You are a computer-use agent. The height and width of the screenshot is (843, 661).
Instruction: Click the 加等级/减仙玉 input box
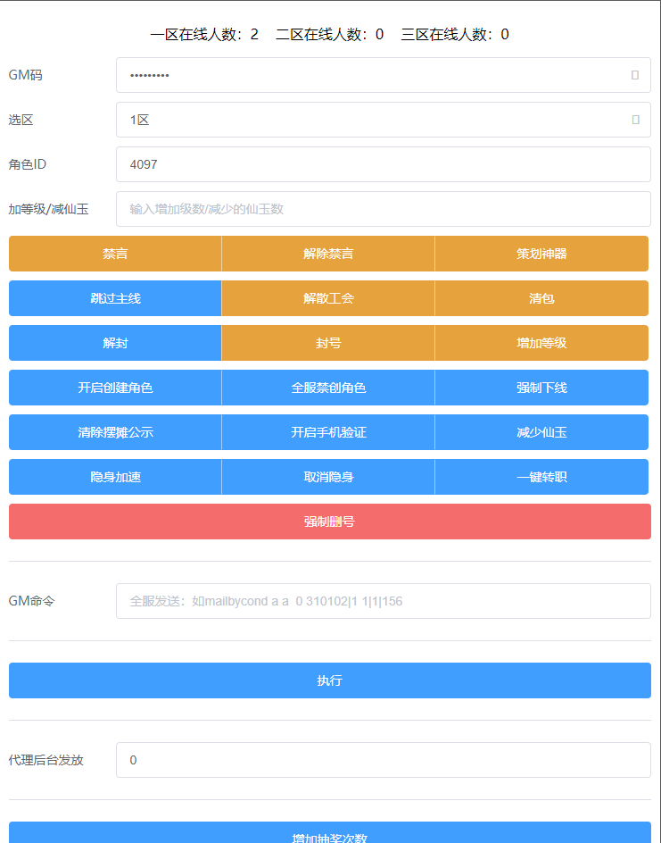click(x=383, y=209)
